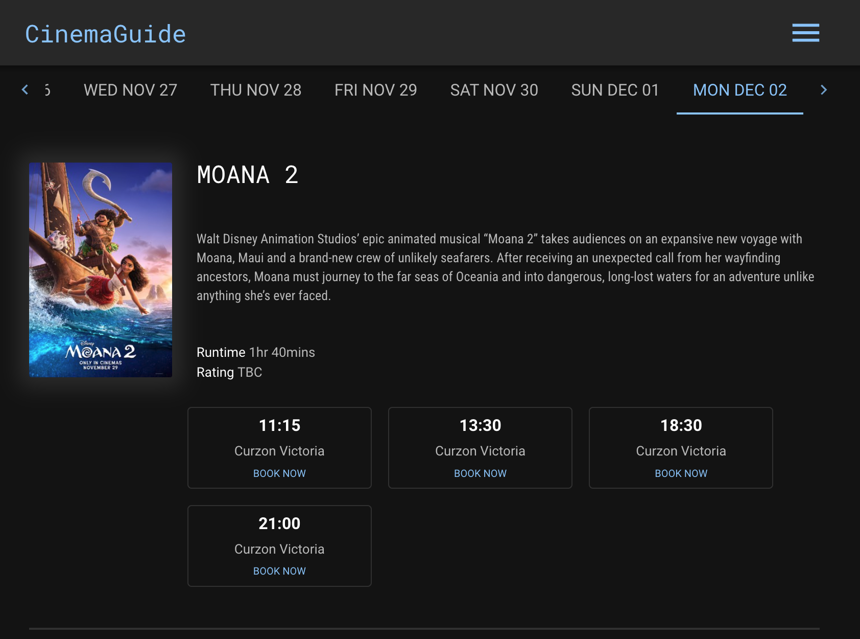Screen dimensions: 860x639
Task: Choose the MON DEC 02 tab
Action: pyautogui.click(x=740, y=90)
